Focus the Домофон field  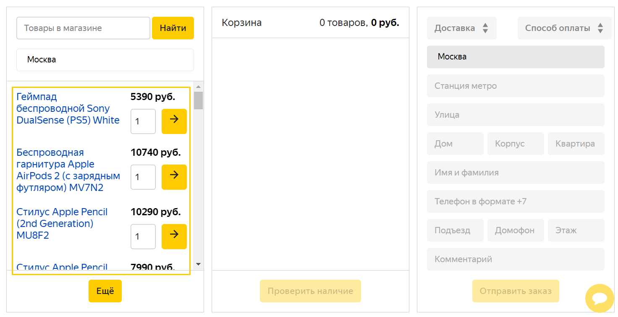516,230
